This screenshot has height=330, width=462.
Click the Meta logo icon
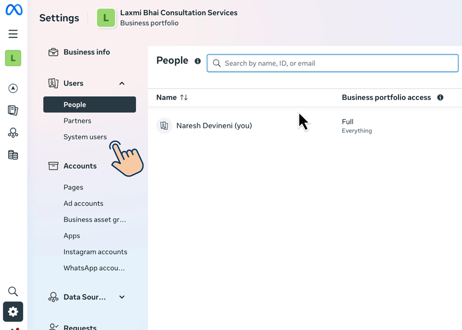(14, 10)
